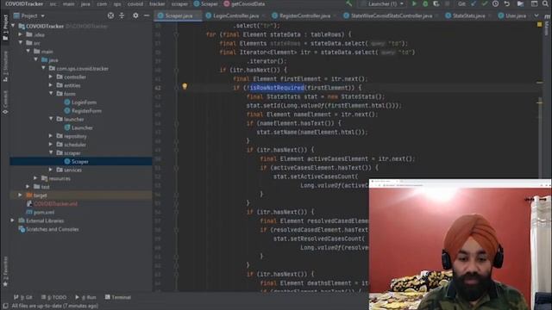
Task: Open pom.xml in project tree
Action: coord(41,213)
